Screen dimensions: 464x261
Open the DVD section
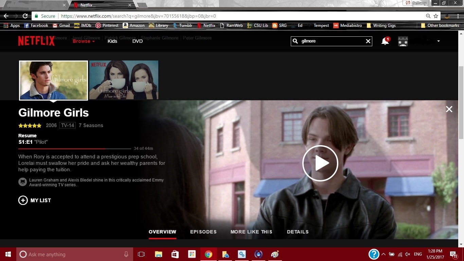coord(138,41)
